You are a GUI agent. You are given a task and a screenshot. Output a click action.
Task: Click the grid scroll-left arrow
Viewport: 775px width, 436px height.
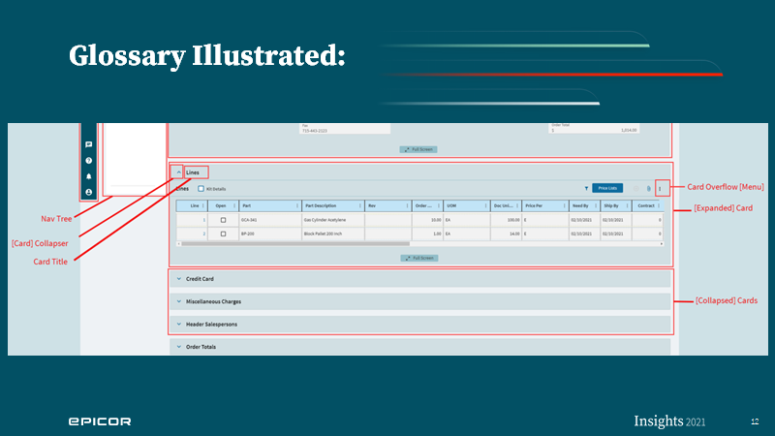[x=178, y=244]
